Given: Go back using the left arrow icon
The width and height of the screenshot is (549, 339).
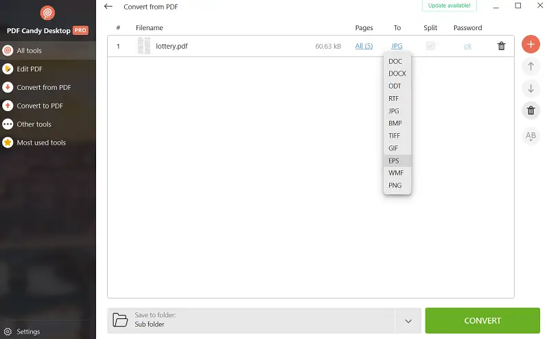Looking at the screenshot, I should pos(108,6).
